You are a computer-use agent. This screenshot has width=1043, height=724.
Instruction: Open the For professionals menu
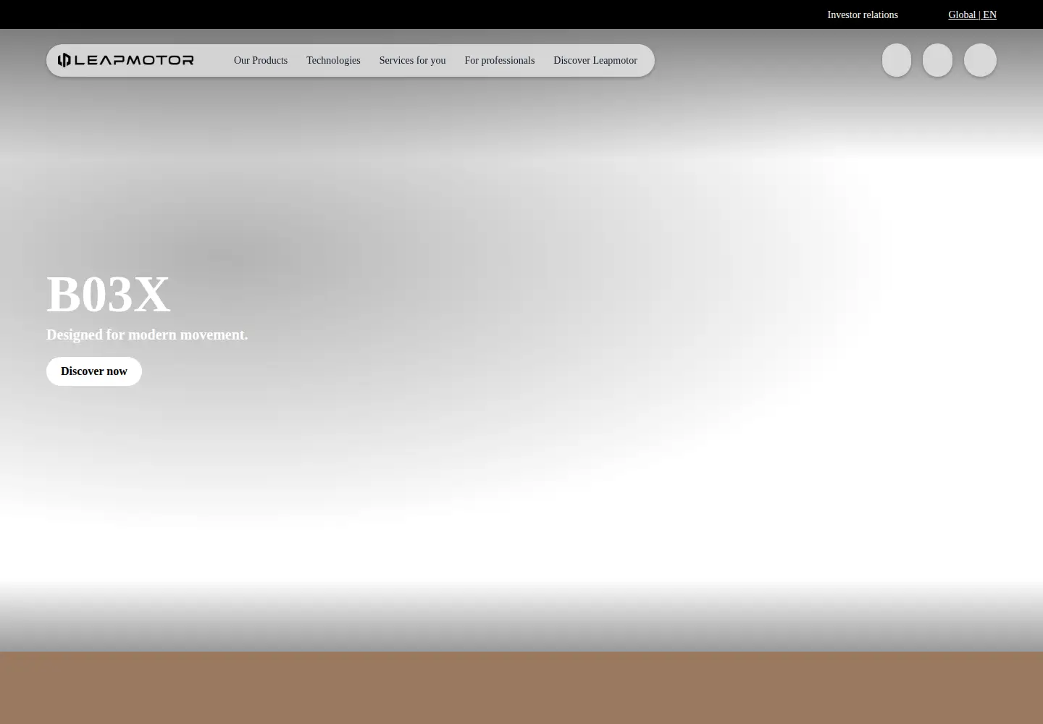click(500, 60)
